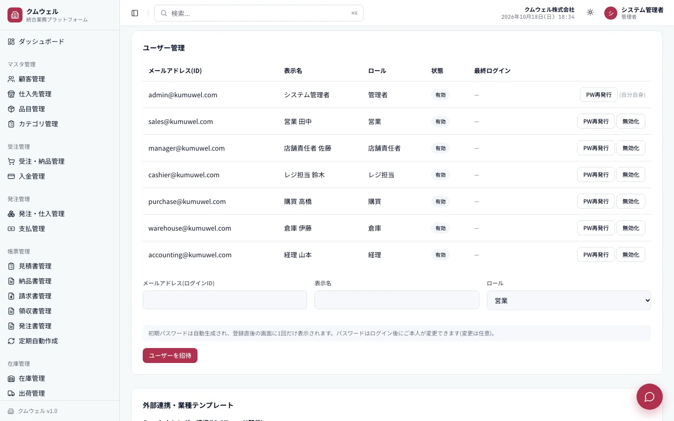Click the メールアドレス(ID) column header
The image size is (674, 421).
coord(175,71)
